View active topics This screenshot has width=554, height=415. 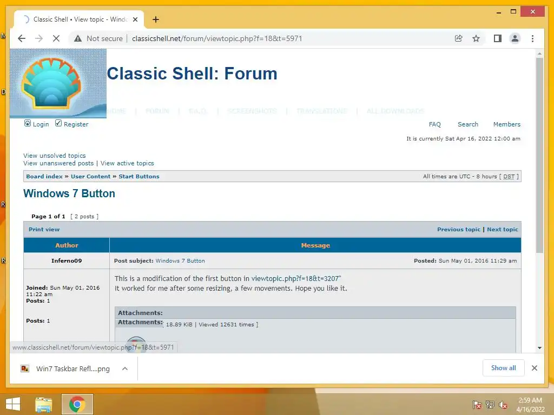[127, 163]
